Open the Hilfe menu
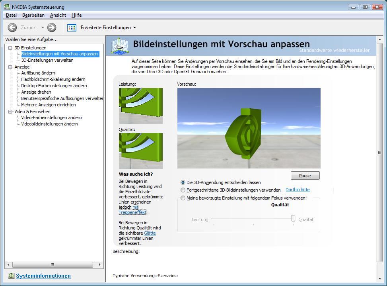This screenshot has width=387, height=286. pos(76,15)
